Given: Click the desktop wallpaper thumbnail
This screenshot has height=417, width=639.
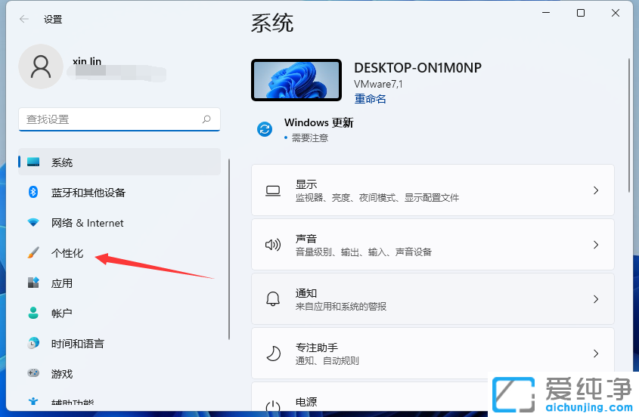Looking at the screenshot, I should [296, 80].
